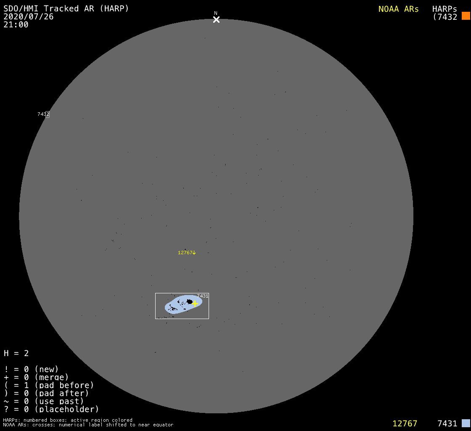Select the yellow 12767 label near the equator
Screen dimensions: 471x431
coord(185,253)
